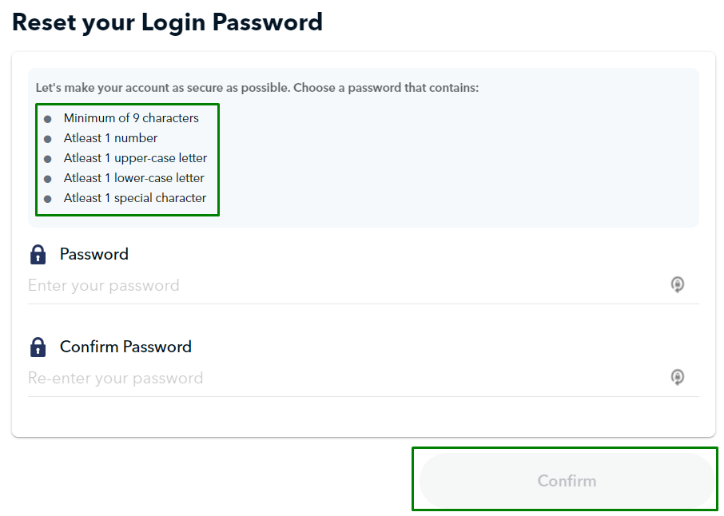Click the bullet for Atleast 1 number
This screenshot has width=724, height=516.
coord(49,138)
